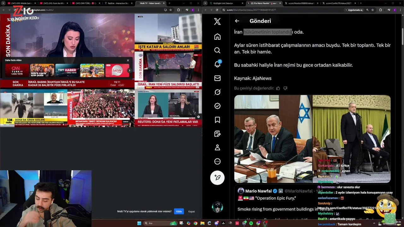Open the Iranian official podium photo

(352, 139)
